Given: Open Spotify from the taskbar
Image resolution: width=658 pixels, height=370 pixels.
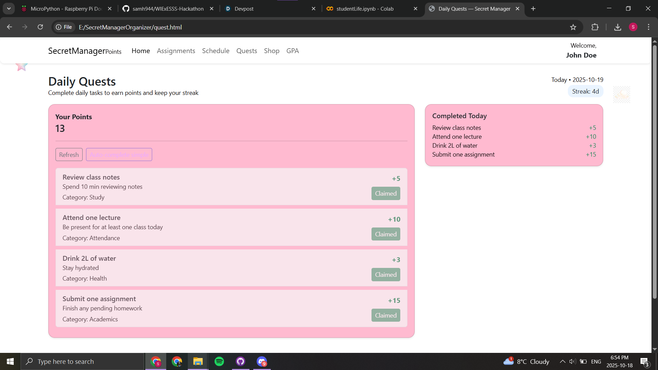Looking at the screenshot, I should (x=219, y=361).
